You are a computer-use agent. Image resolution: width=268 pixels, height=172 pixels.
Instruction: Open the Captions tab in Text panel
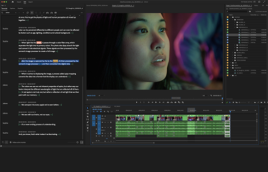pyautogui.click(x=12, y=8)
